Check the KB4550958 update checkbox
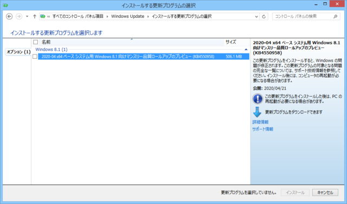347x204 pixels. click(35, 57)
